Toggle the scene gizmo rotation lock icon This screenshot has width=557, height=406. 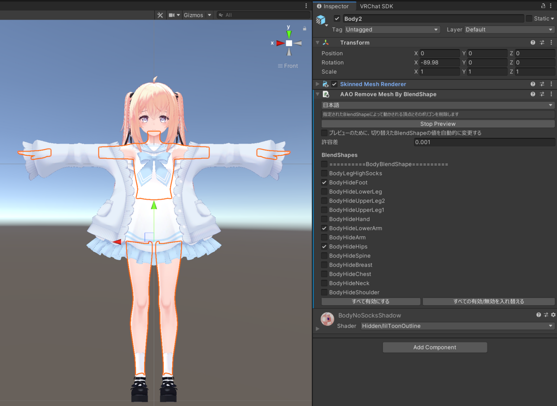click(x=304, y=28)
